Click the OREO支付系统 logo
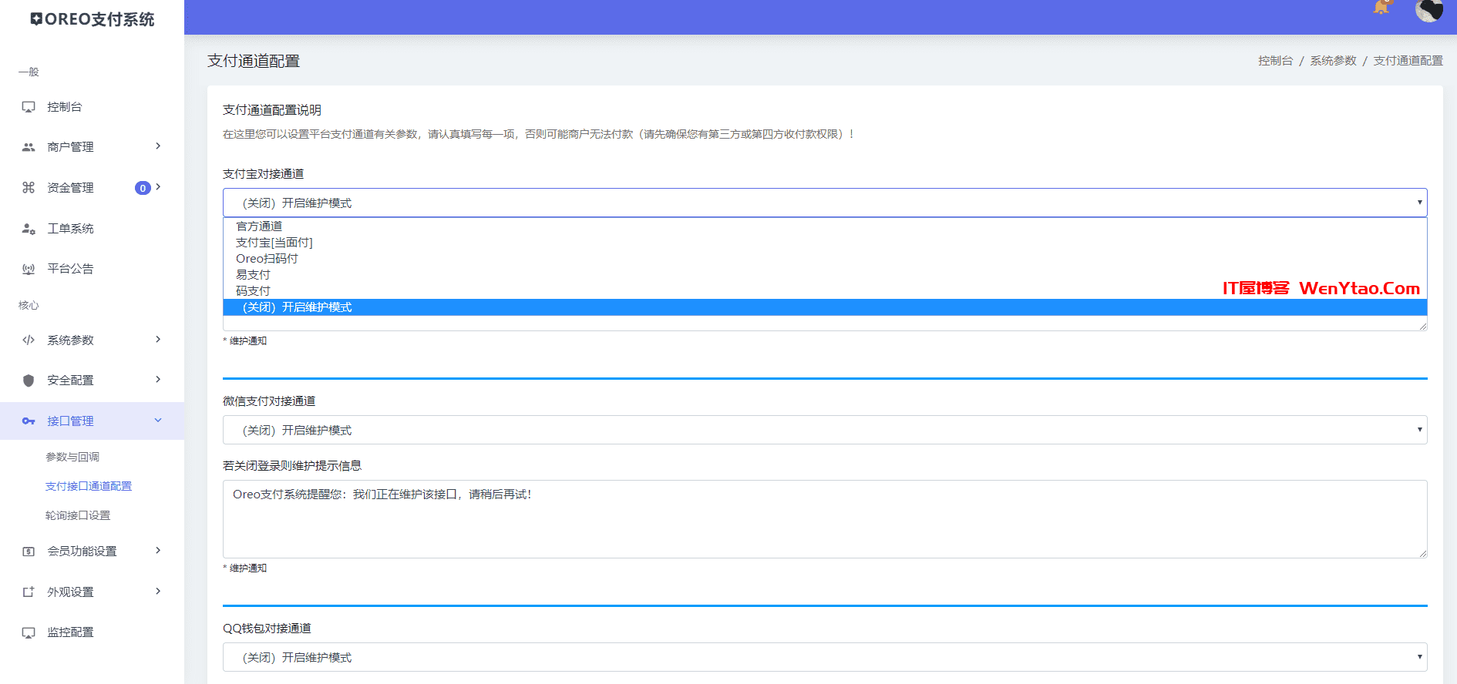1457x684 pixels. coord(92,19)
